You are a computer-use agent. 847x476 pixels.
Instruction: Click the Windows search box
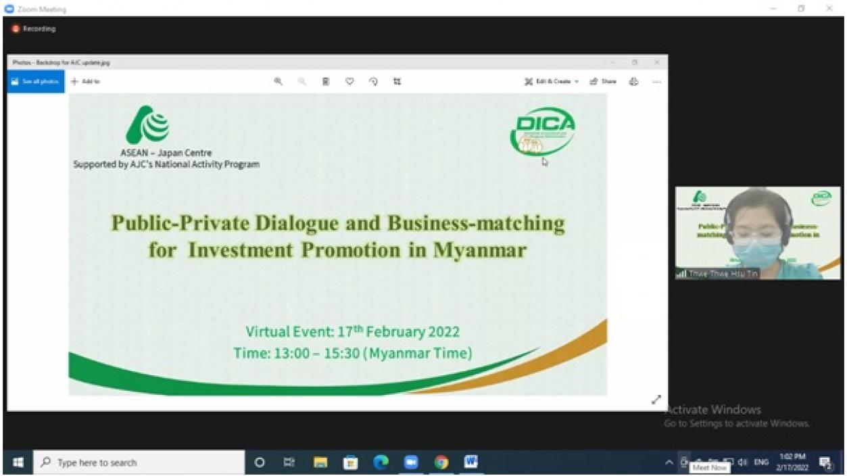[x=139, y=462]
